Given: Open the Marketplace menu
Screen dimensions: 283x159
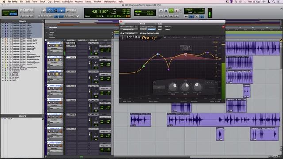Looking at the screenshot, I should coord(110,2).
